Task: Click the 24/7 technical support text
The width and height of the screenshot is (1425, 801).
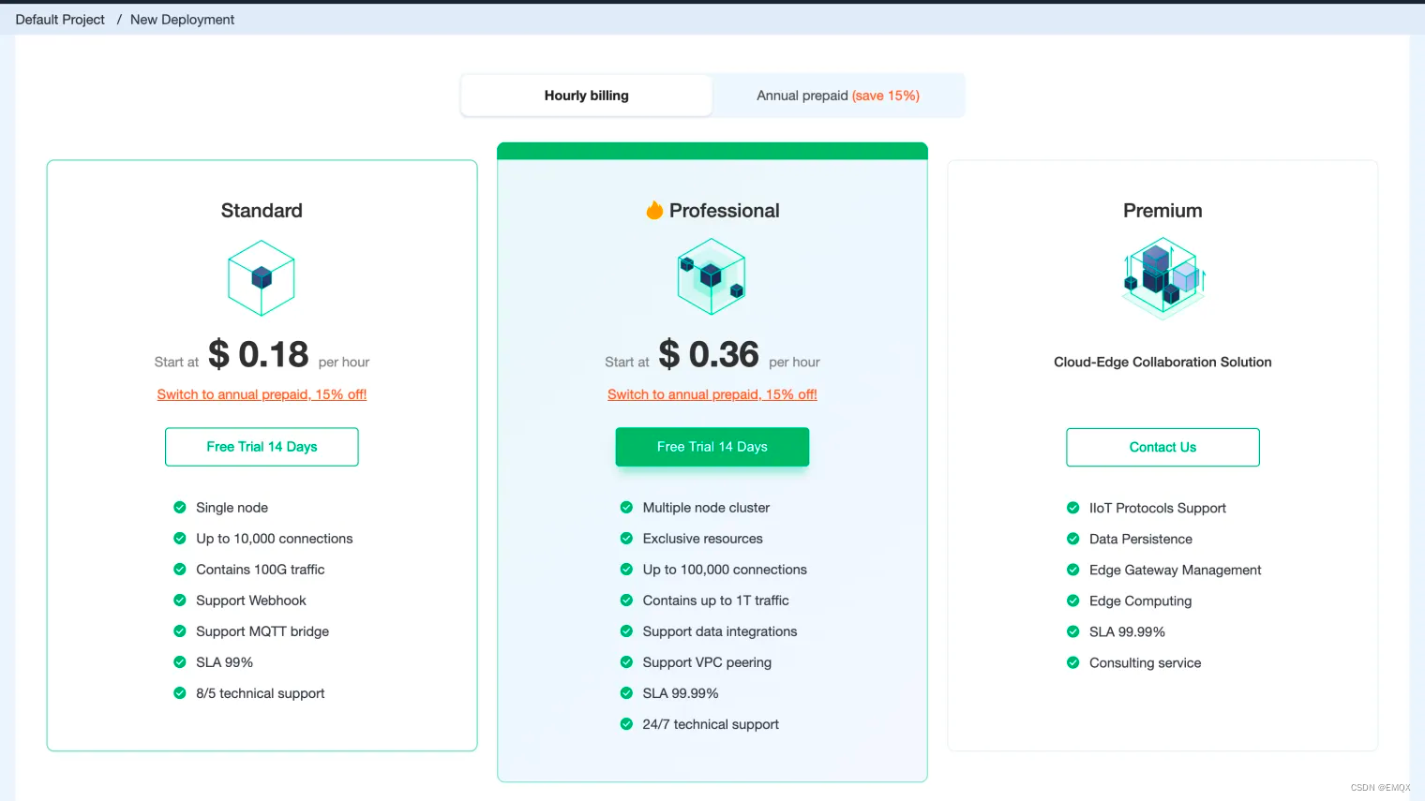Action: [711, 724]
